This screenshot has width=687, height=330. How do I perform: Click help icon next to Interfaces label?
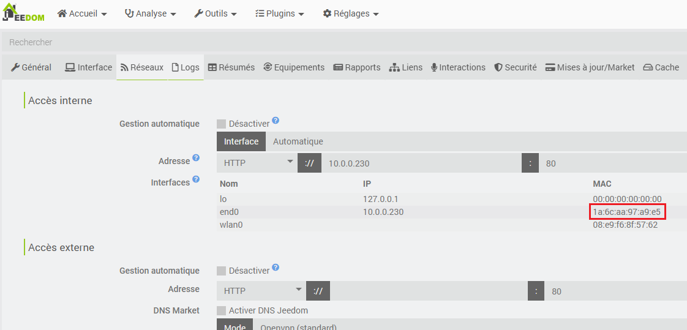pos(197,179)
